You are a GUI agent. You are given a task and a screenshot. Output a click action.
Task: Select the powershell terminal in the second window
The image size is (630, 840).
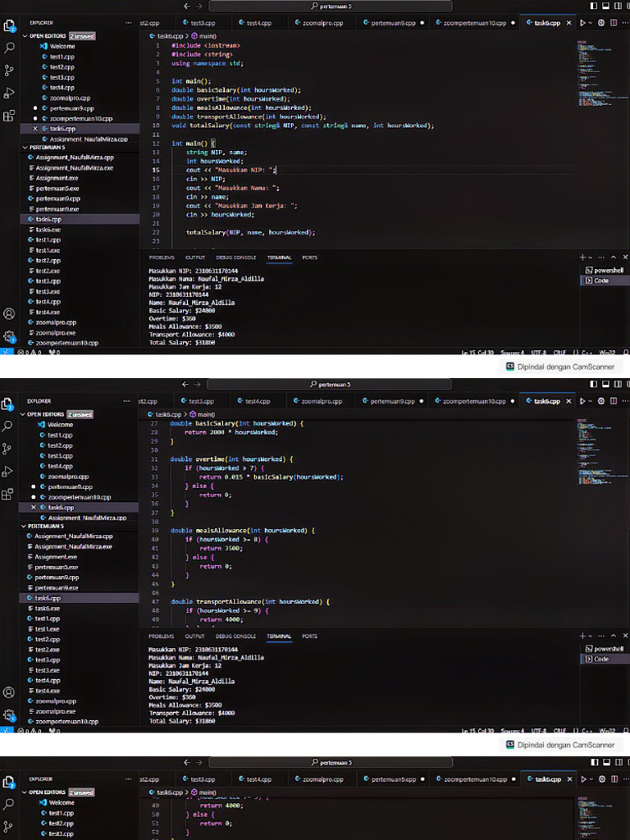[x=605, y=649]
